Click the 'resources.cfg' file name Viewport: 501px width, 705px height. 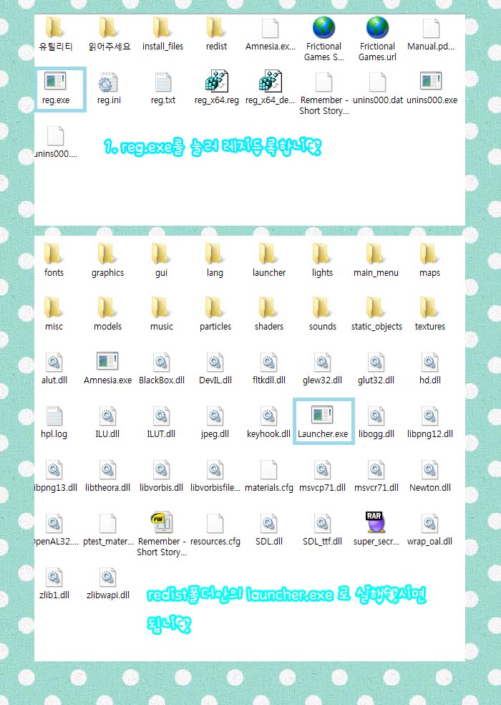215,542
